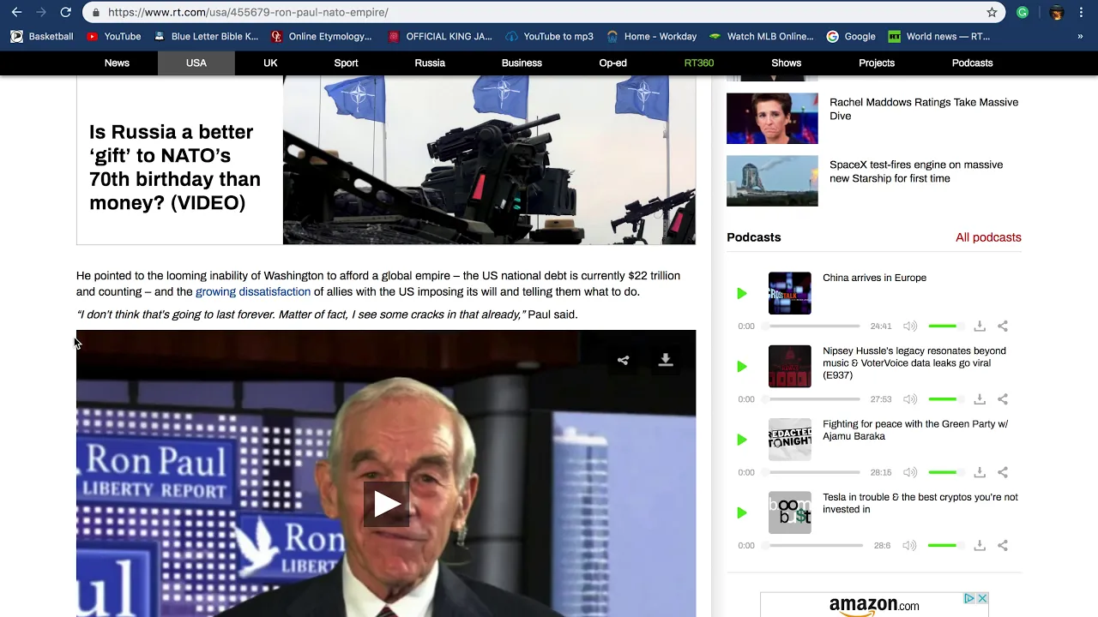Open YouTube bookmark
The width and height of the screenshot is (1098, 617).
(113, 37)
